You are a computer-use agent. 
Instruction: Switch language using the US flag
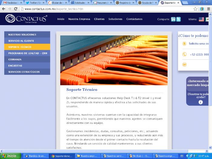[201, 19]
